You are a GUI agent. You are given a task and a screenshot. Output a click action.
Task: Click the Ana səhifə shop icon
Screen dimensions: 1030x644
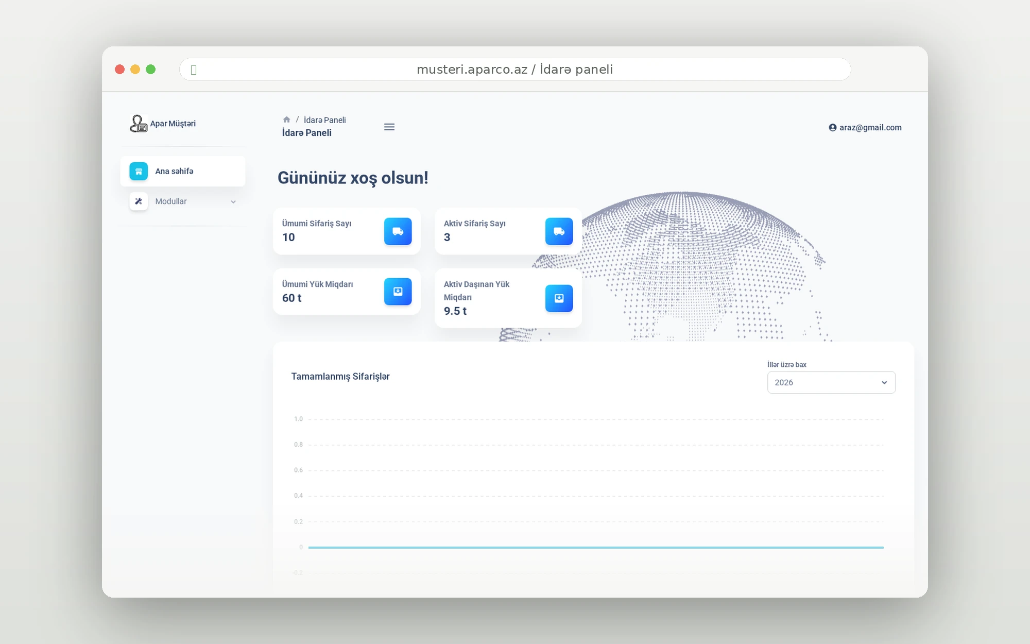(x=139, y=171)
